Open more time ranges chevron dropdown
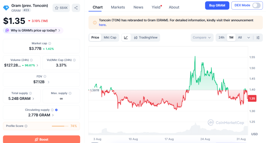This screenshot has height=143, width=266. (249, 37)
